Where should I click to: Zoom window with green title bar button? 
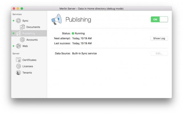click(x=22, y=9)
